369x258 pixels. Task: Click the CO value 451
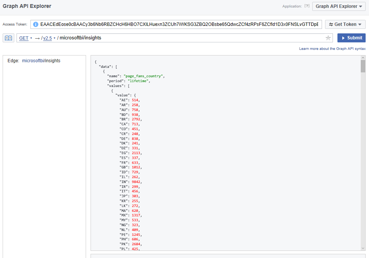click(x=135, y=129)
